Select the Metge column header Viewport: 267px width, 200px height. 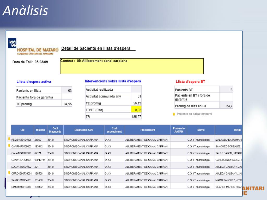click(x=228, y=130)
